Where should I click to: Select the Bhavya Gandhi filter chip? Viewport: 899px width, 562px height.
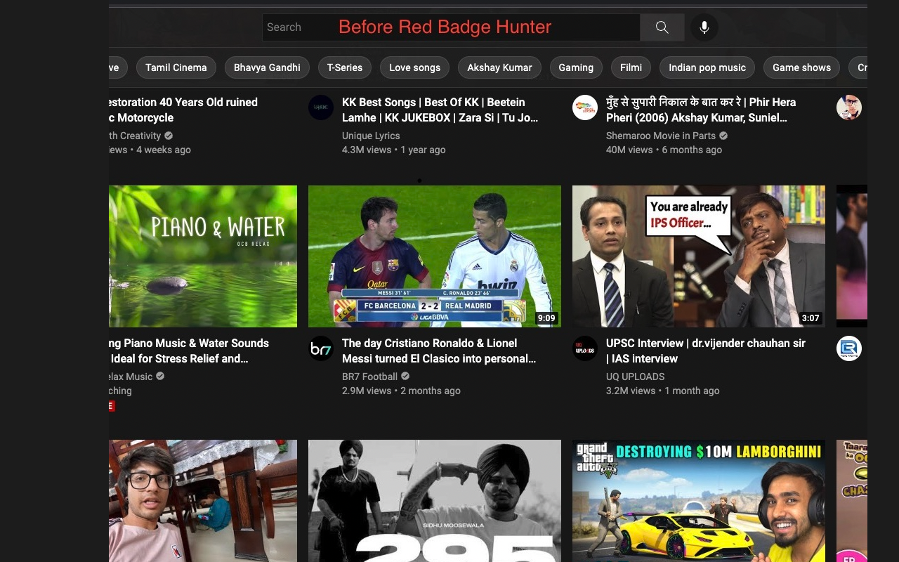pyautogui.click(x=267, y=67)
